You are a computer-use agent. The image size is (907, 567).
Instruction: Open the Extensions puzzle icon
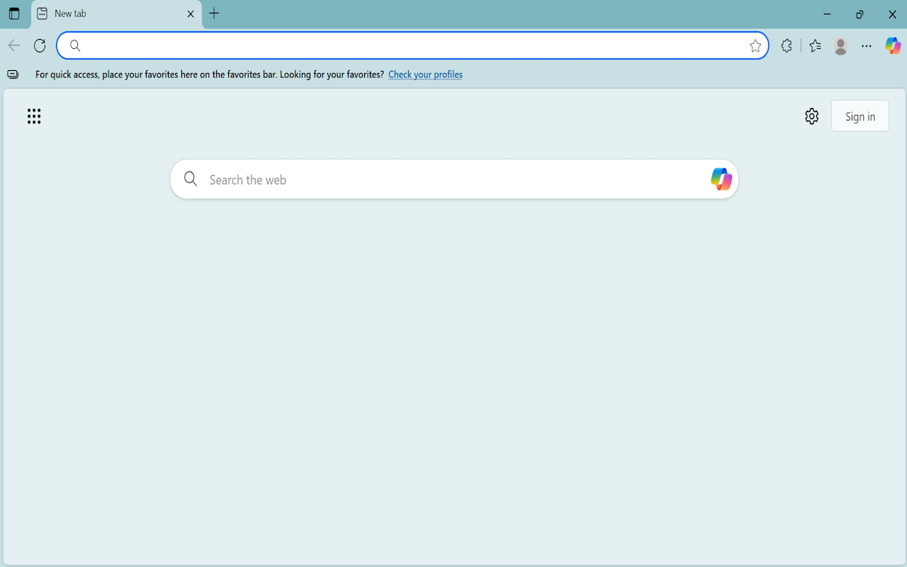pos(787,45)
